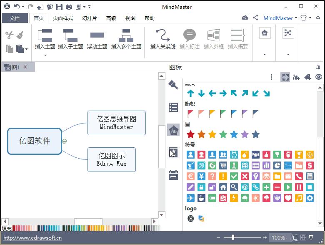Open the format brush sidebar panel
325x245 pixels.
[173, 85]
